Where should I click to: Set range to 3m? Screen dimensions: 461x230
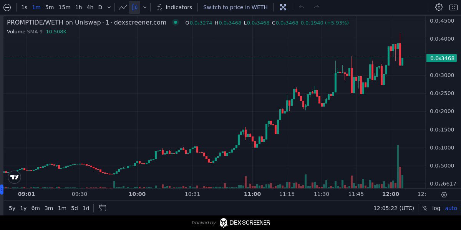pos(49,208)
